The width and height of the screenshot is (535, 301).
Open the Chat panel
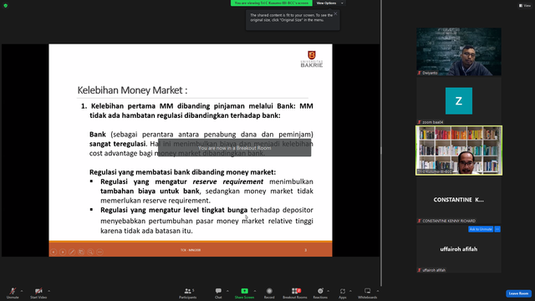pyautogui.click(x=218, y=293)
